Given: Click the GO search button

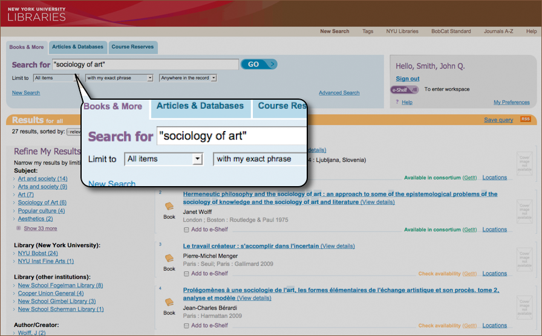Looking at the screenshot, I should 259,64.
